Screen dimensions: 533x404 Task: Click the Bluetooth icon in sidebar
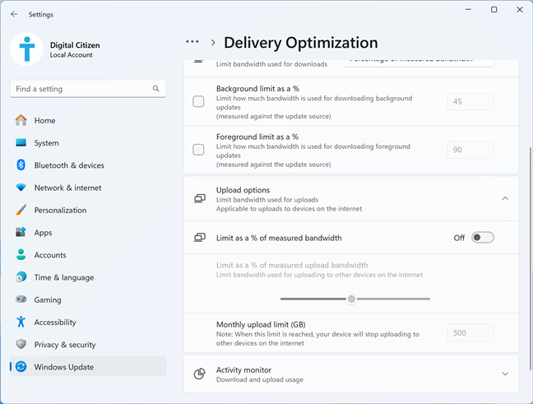point(21,165)
